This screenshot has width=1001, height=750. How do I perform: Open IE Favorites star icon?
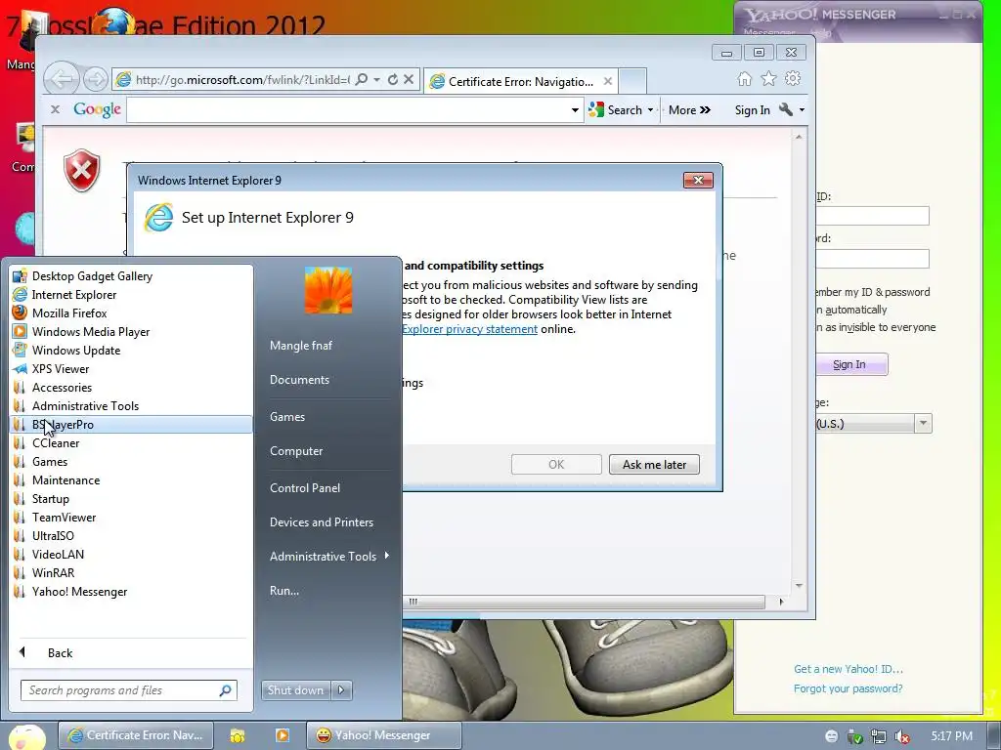[x=768, y=78]
